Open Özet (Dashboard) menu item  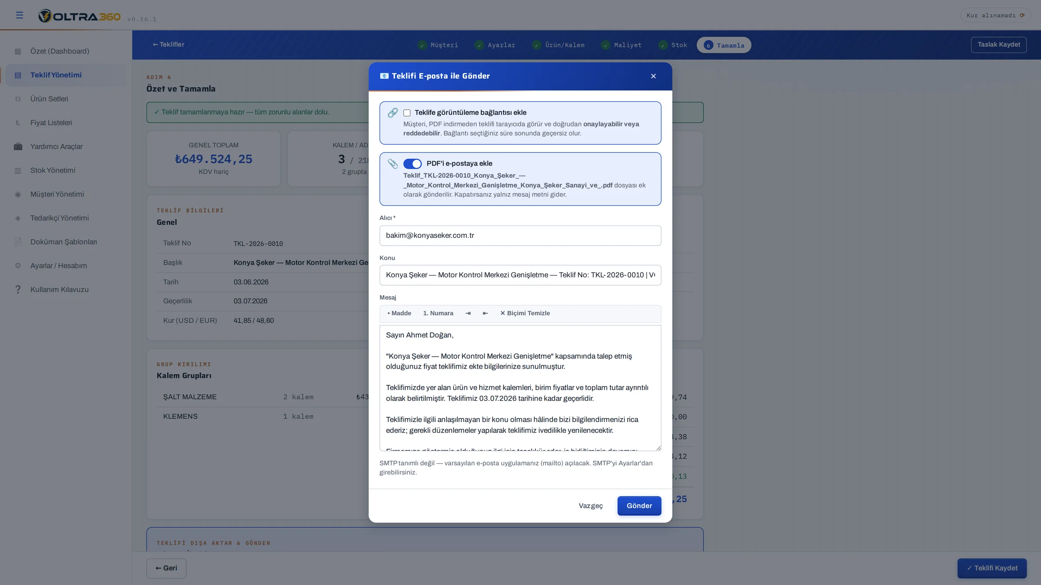pyautogui.click(x=66, y=51)
